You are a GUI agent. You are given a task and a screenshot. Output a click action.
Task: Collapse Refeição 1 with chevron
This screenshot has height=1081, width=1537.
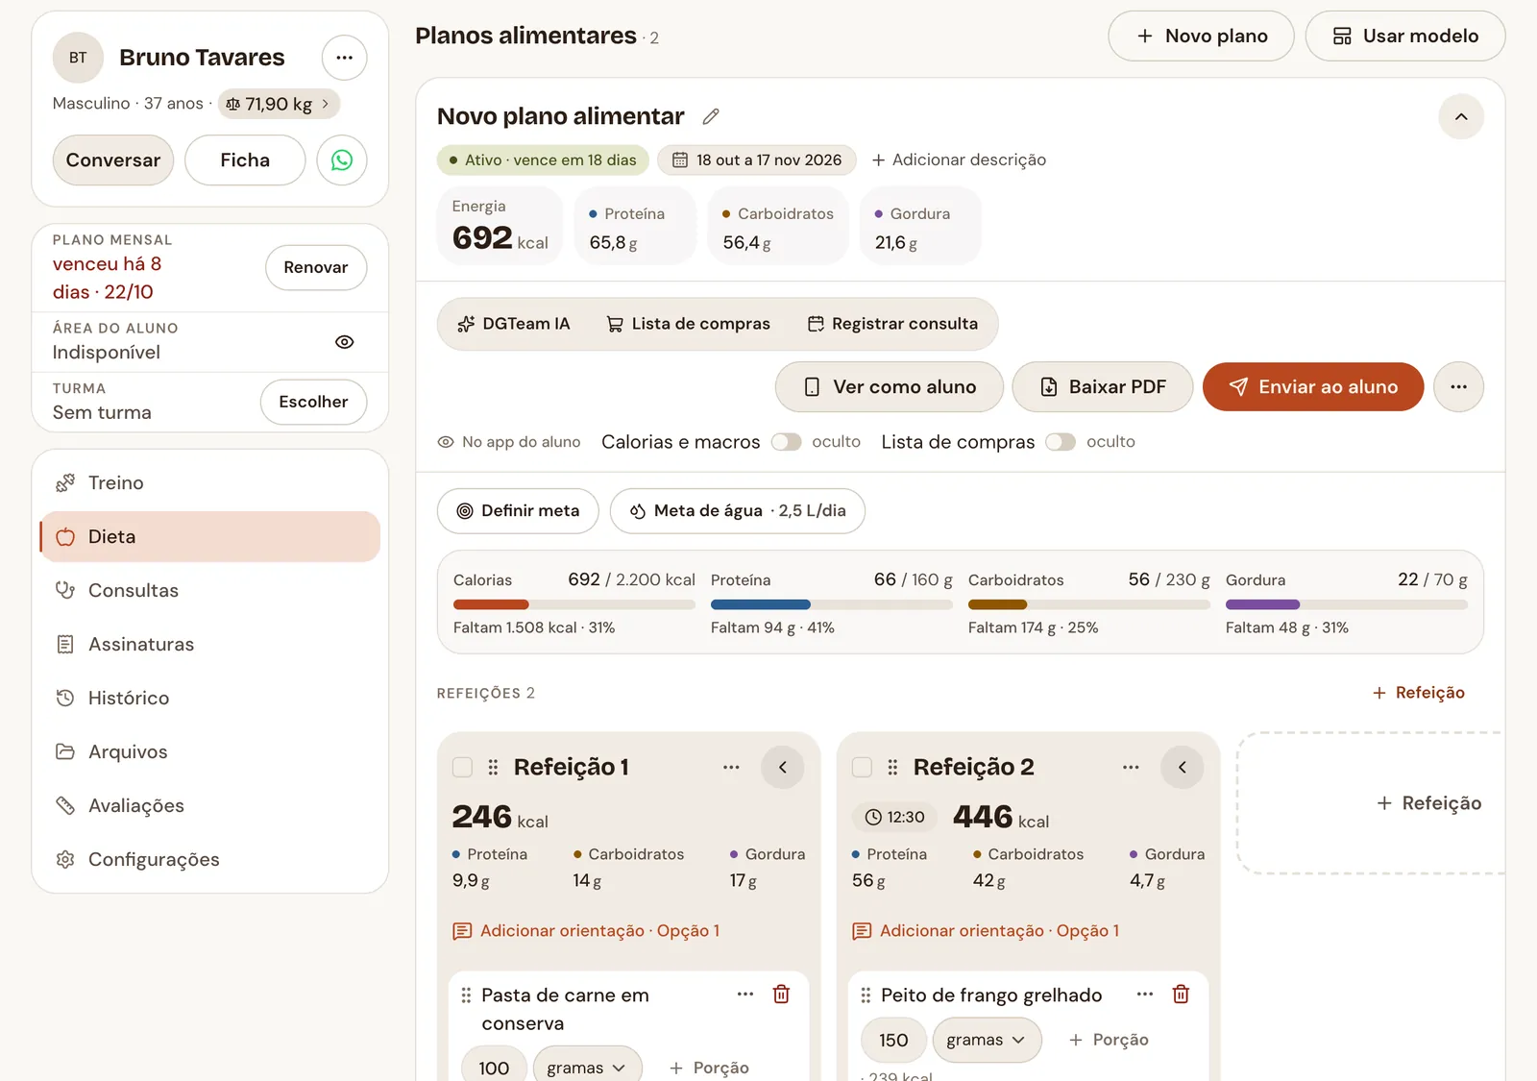(x=783, y=767)
